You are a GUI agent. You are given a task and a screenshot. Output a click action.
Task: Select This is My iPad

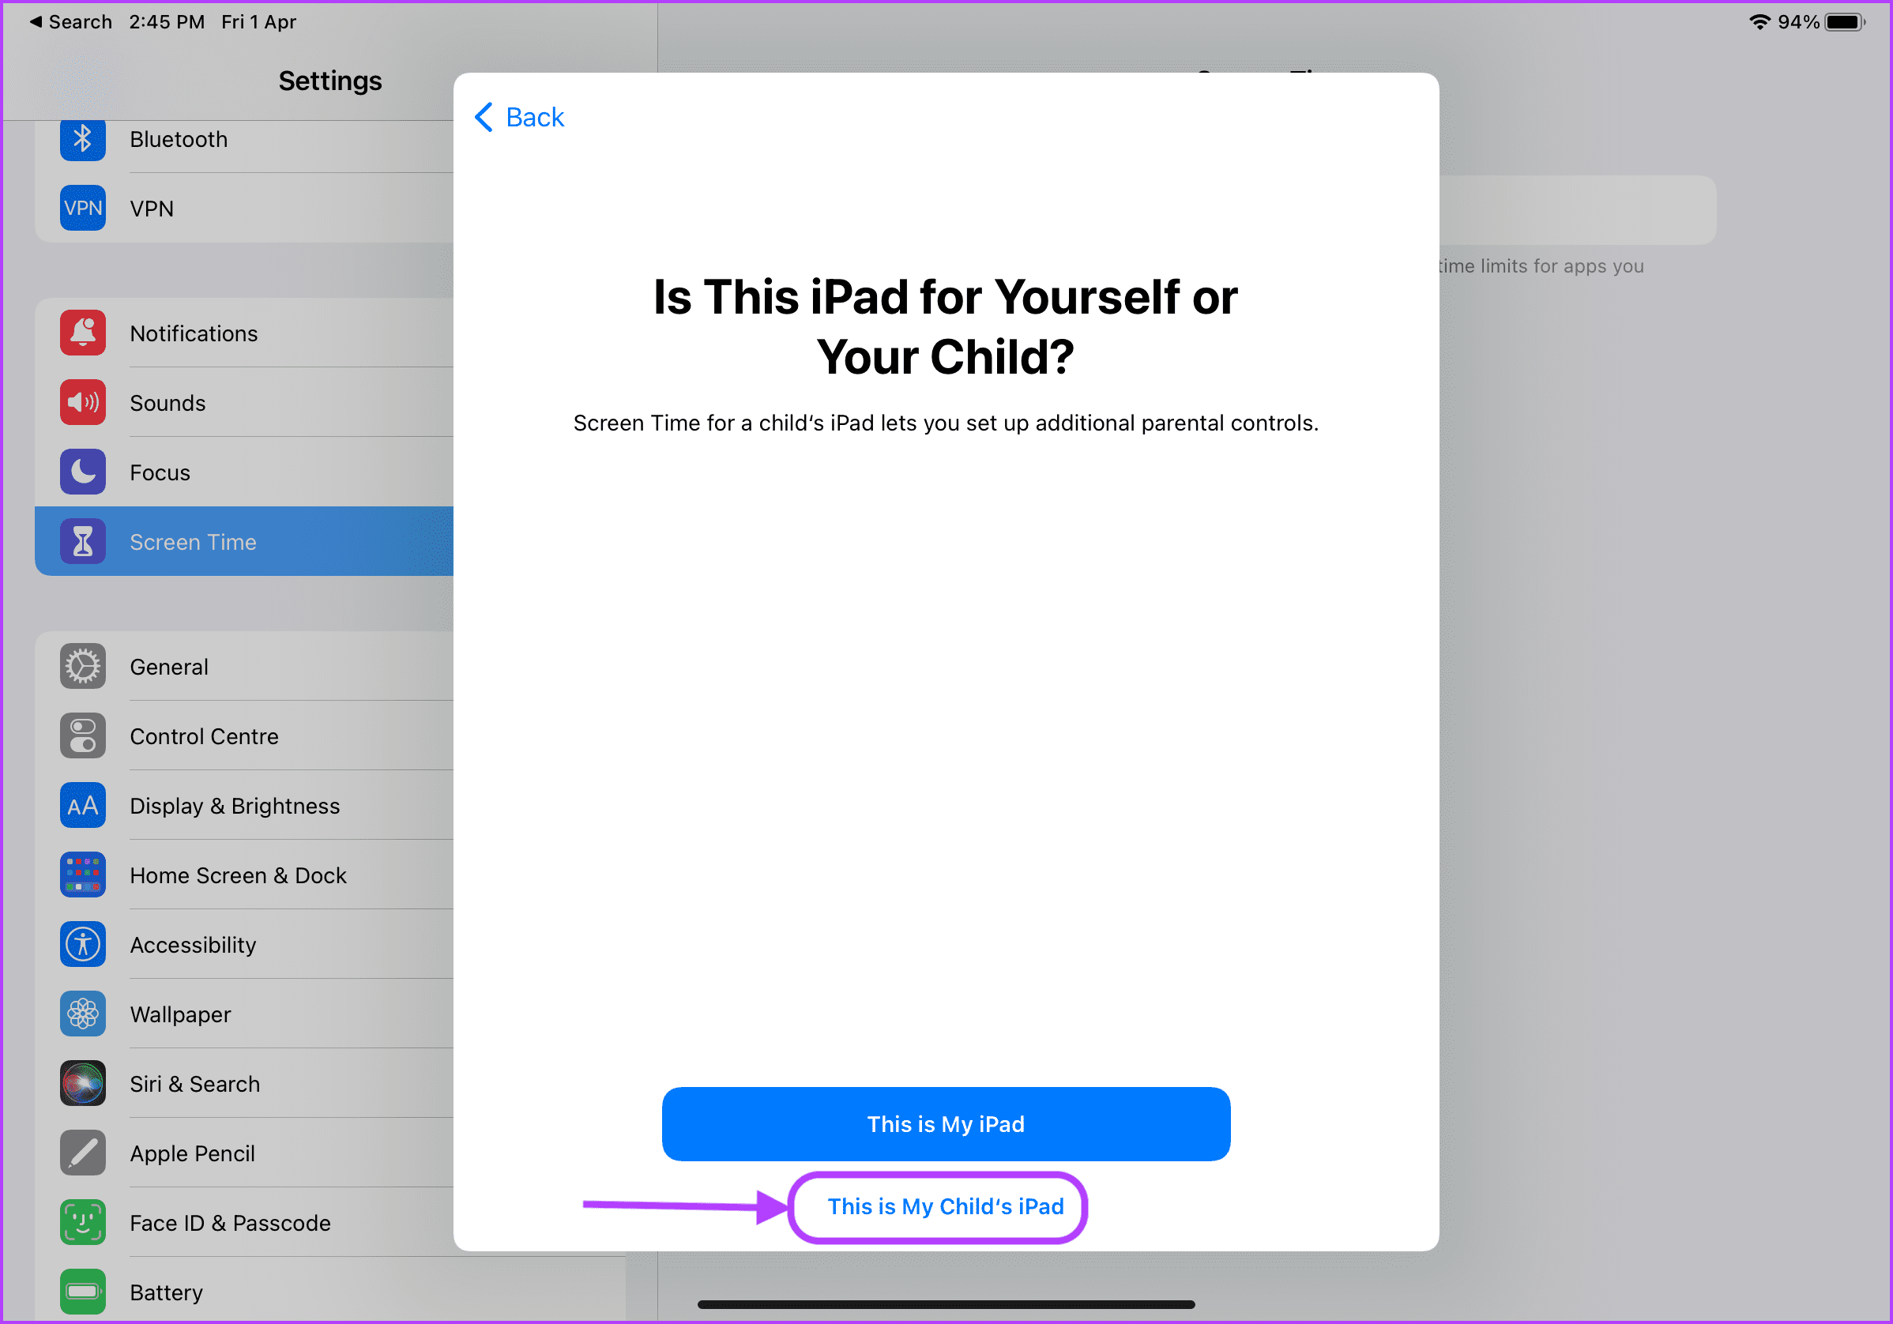tap(946, 1123)
